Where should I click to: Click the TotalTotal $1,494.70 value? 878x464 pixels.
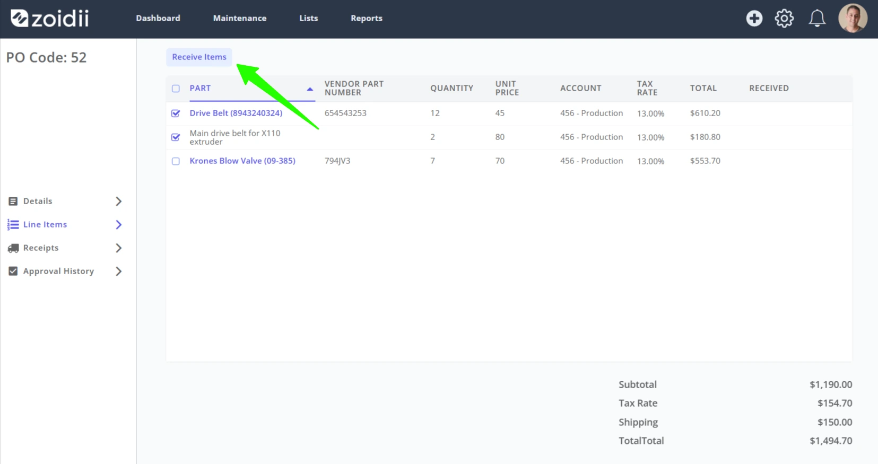(x=831, y=441)
